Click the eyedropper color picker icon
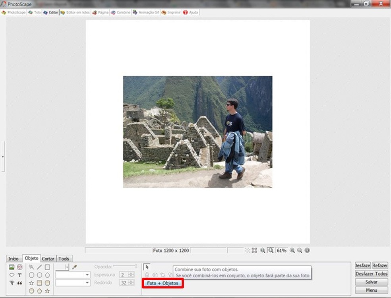This screenshot has width=391, height=298. click(74, 267)
